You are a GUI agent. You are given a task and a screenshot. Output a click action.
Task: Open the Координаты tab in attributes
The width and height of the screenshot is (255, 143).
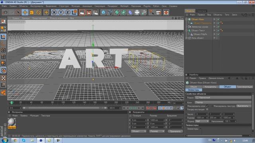pyautogui.click(x=210, y=87)
